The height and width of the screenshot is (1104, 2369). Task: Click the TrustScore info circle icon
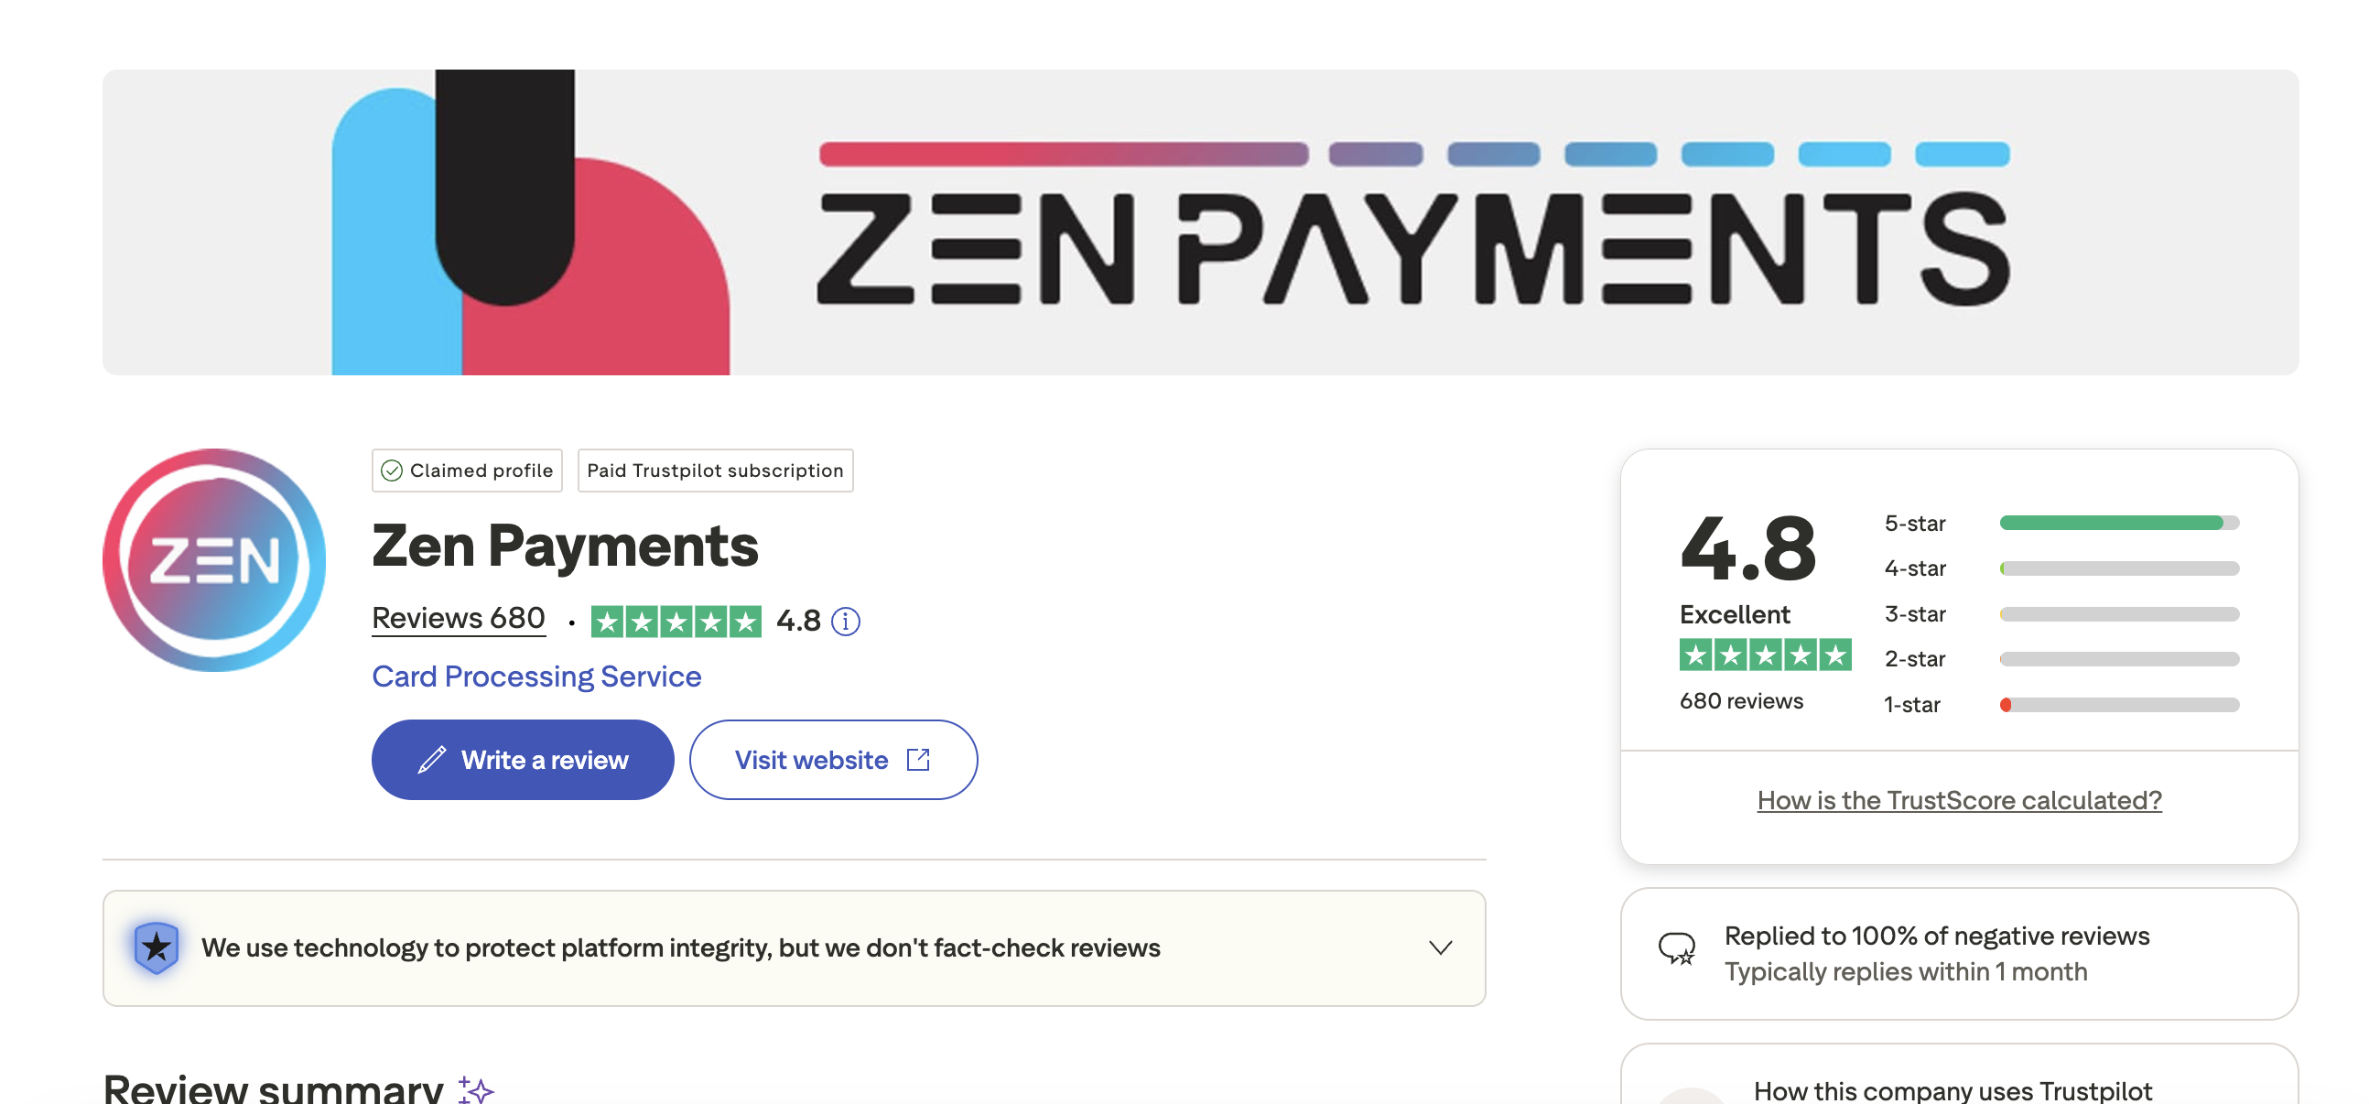pyautogui.click(x=845, y=622)
